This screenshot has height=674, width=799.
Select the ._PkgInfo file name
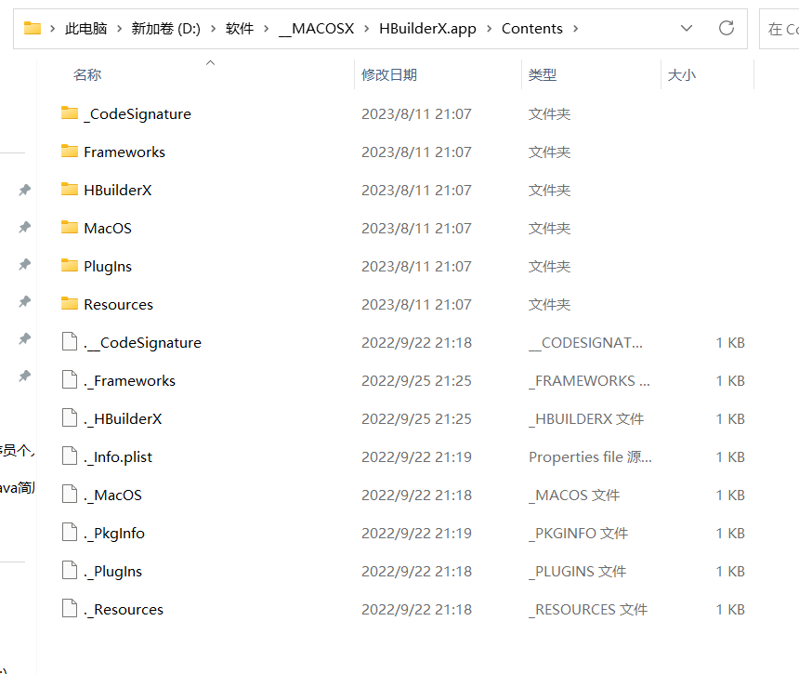(114, 534)
